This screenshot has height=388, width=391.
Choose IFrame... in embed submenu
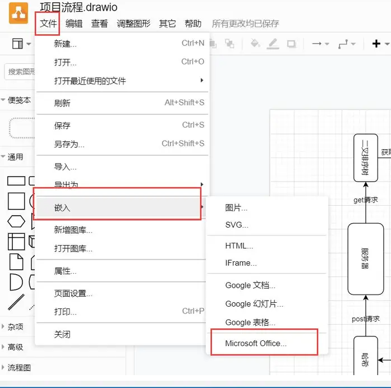pyautogui.click(x=267, y=263)
